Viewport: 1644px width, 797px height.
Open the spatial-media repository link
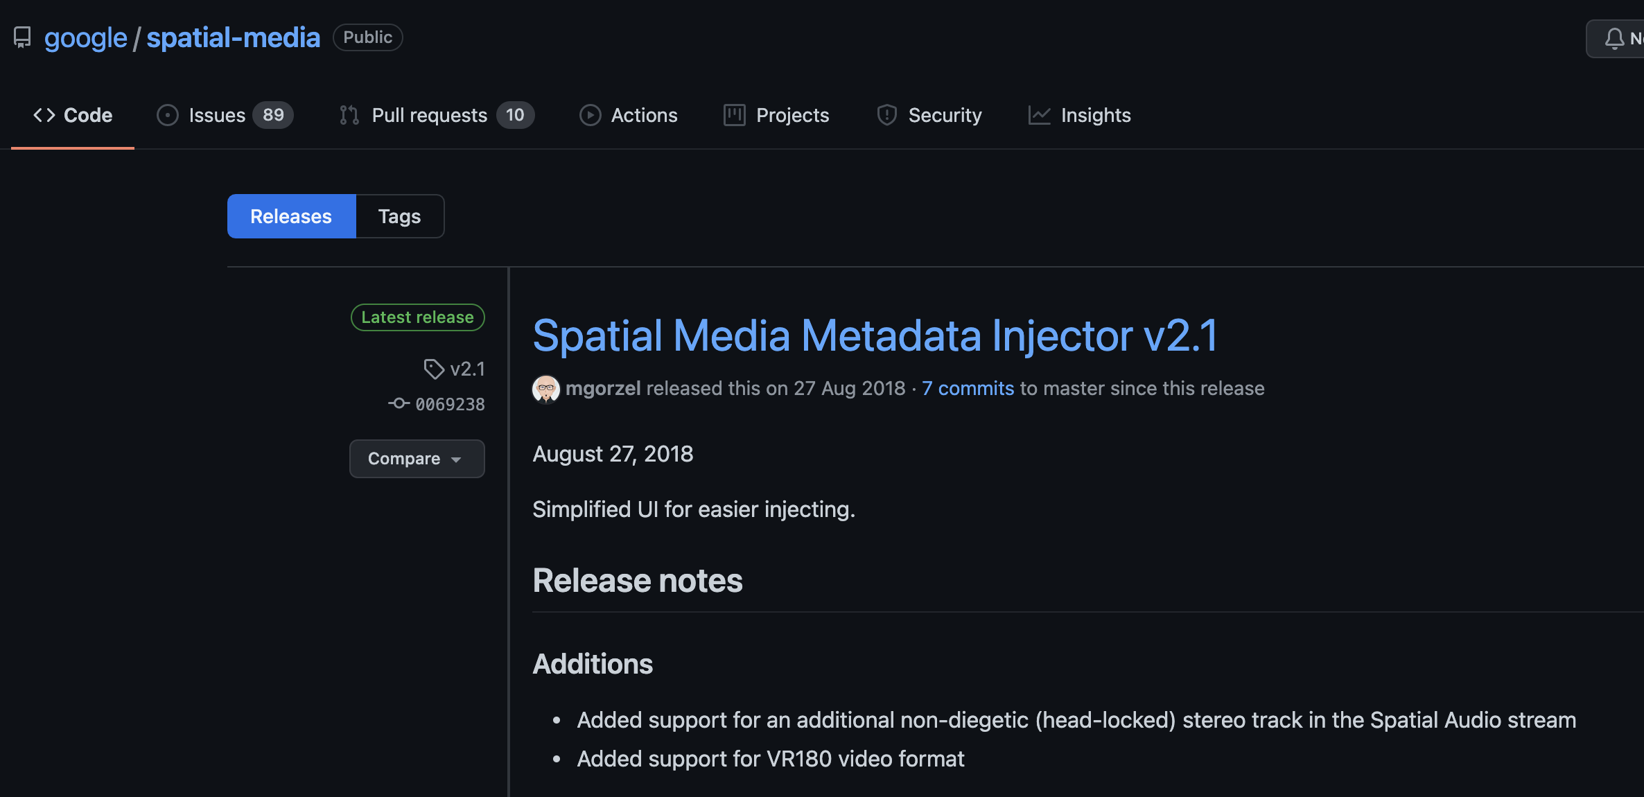tap(233, 37)
